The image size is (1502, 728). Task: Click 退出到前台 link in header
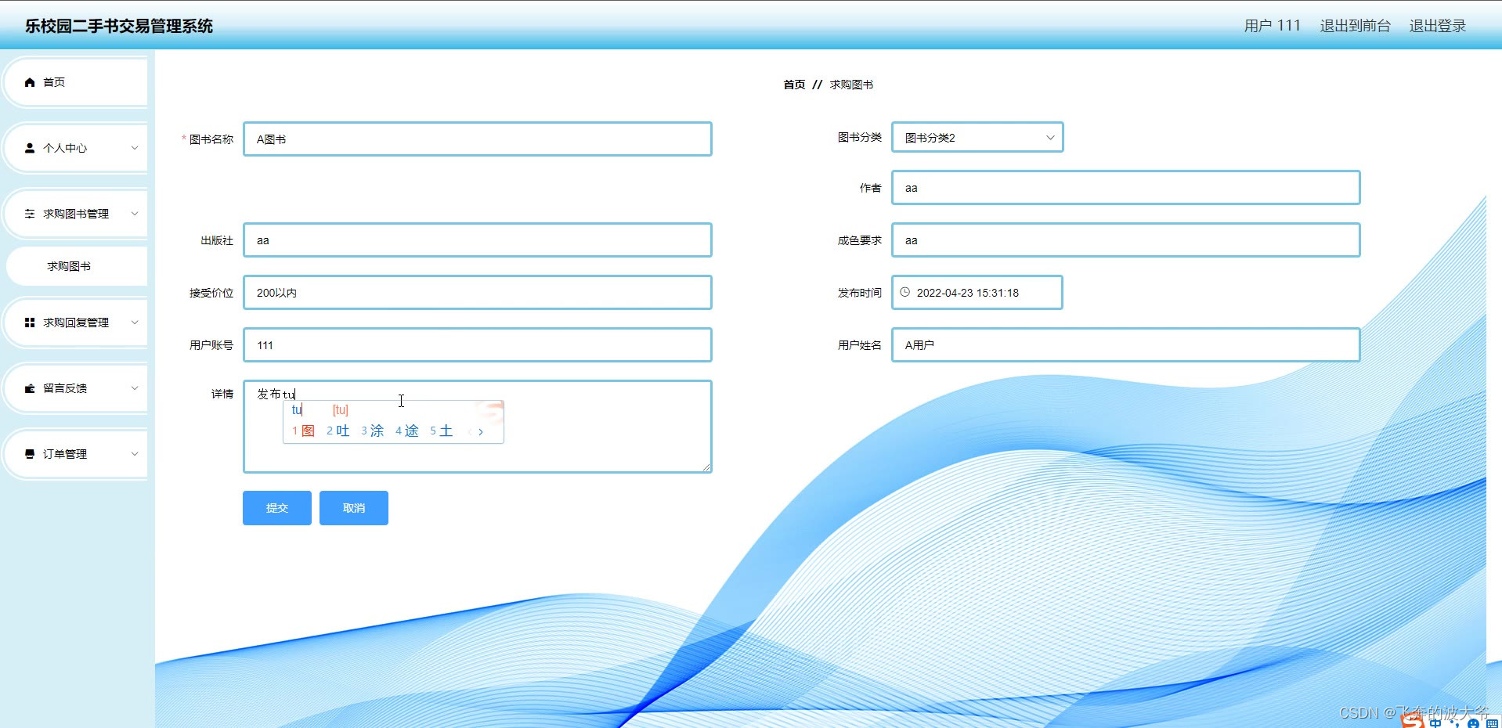tap(1355, 26)
